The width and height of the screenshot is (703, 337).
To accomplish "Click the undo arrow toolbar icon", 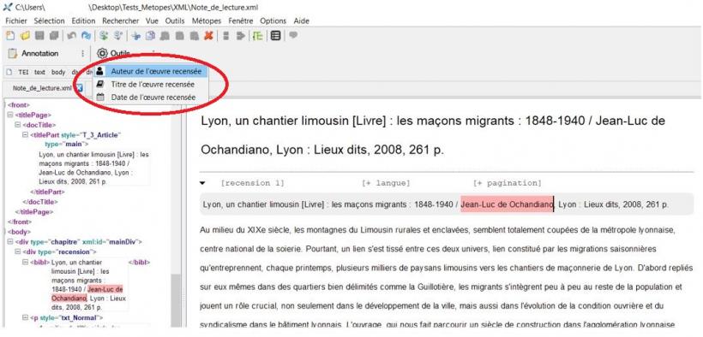I will pyautogui.click(x=72, y=36).
